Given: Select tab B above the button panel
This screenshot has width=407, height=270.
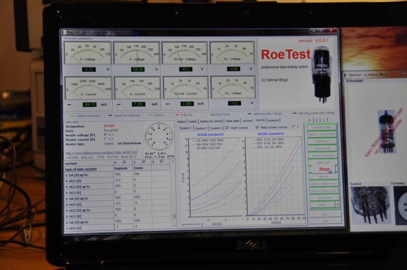Looking at the screenshot, I should 316,120.
